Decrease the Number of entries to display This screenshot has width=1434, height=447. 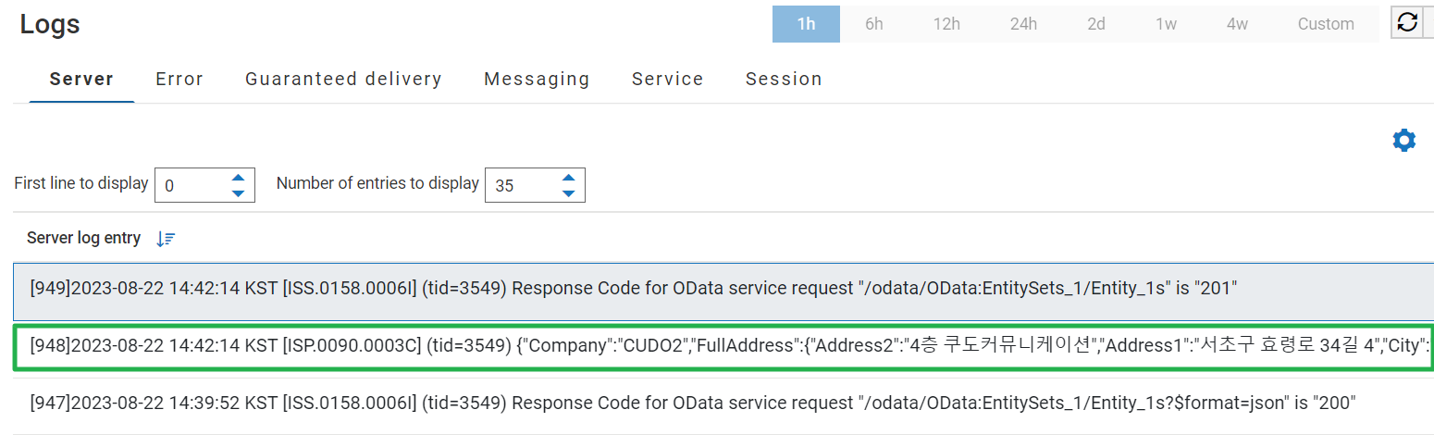[568, 193]
